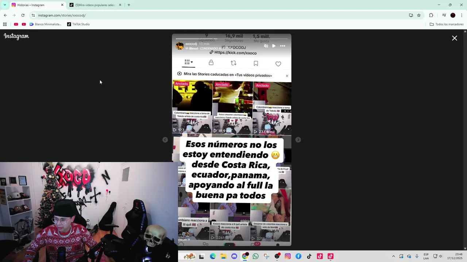Open Discord from the taskbar
The height and width of the screenshot is (262, 467).
[x=234, y=256]
